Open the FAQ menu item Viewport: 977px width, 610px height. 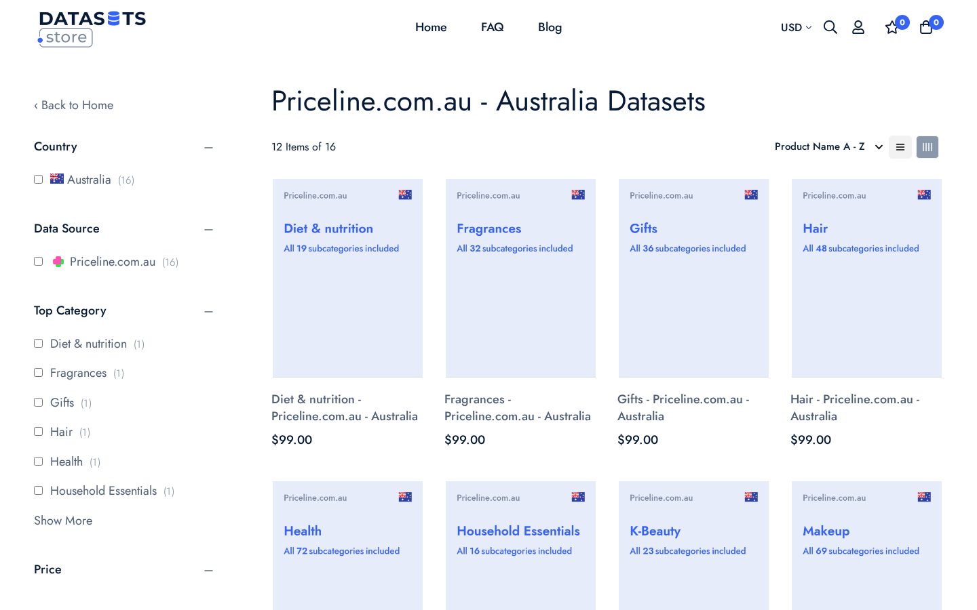coord(493,27)
